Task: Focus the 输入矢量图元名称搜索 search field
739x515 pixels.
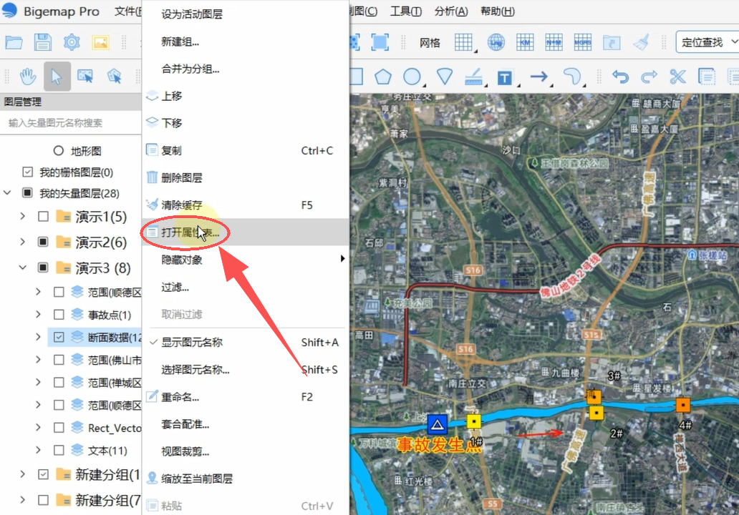Action: (71, 123)
